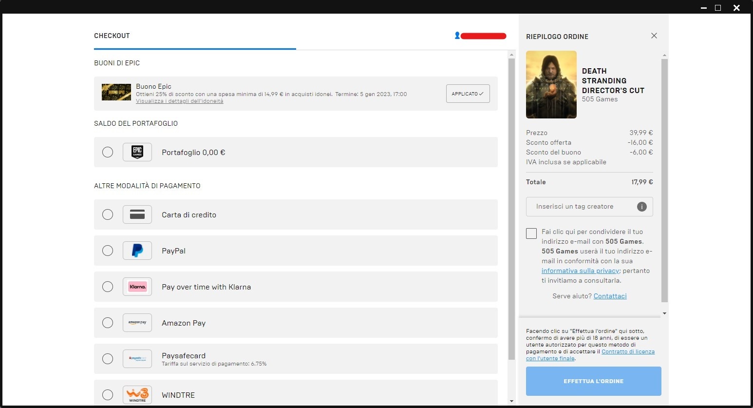The height and width of the screenshot is (408, 753).
Task: Click the Death Stranding cover thumbnail
Action: point(551,84)
